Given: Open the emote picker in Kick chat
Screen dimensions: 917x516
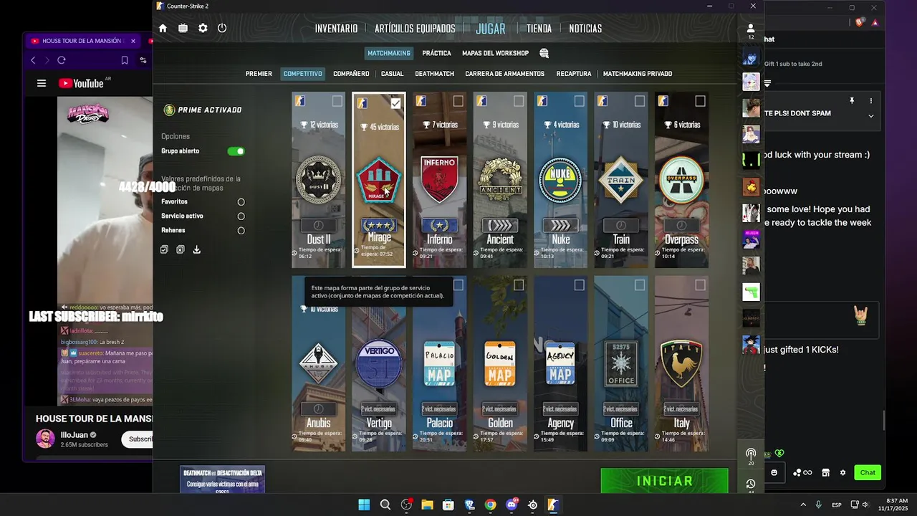Looking at the screenshot, I should click(774, 472).
